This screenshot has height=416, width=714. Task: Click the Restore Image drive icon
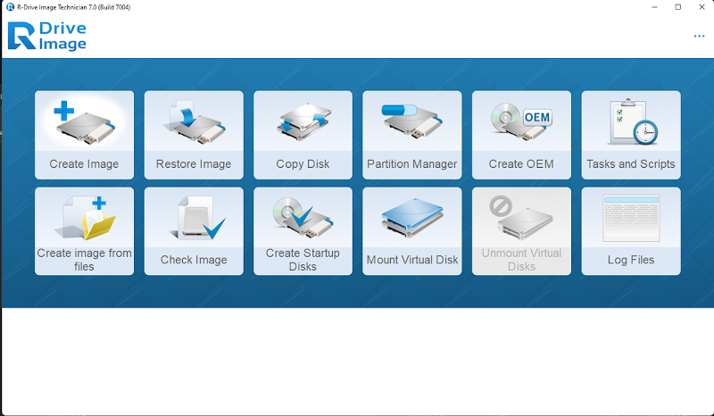tap(195, 122)
